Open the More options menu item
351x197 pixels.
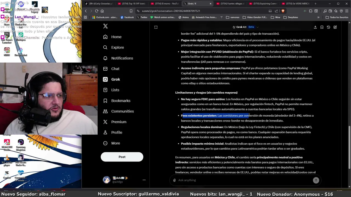(111, 143)
